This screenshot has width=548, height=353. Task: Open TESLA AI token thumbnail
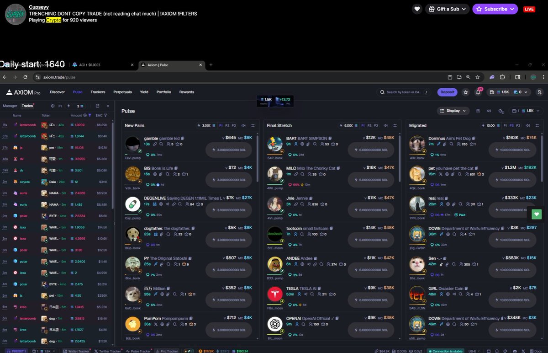(x=275, y=294)
